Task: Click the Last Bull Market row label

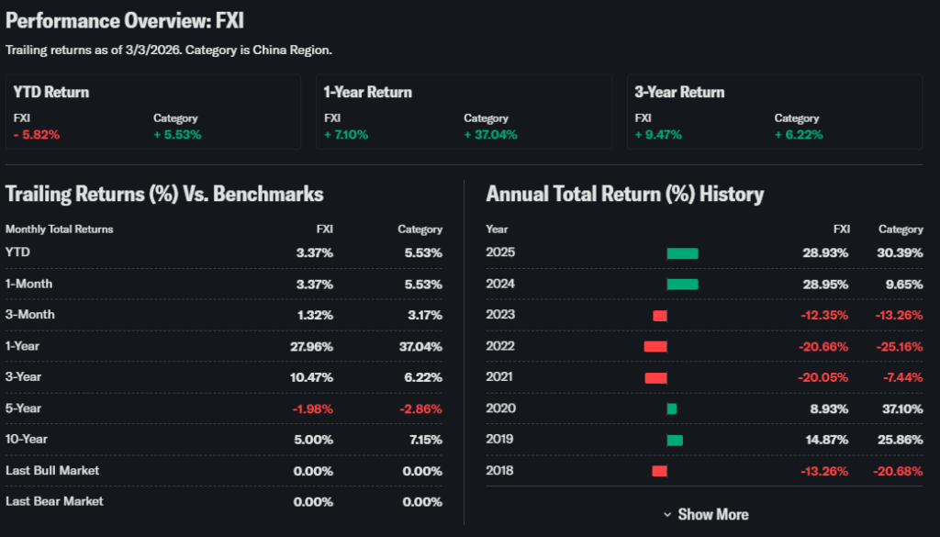Action: point(52,471)
